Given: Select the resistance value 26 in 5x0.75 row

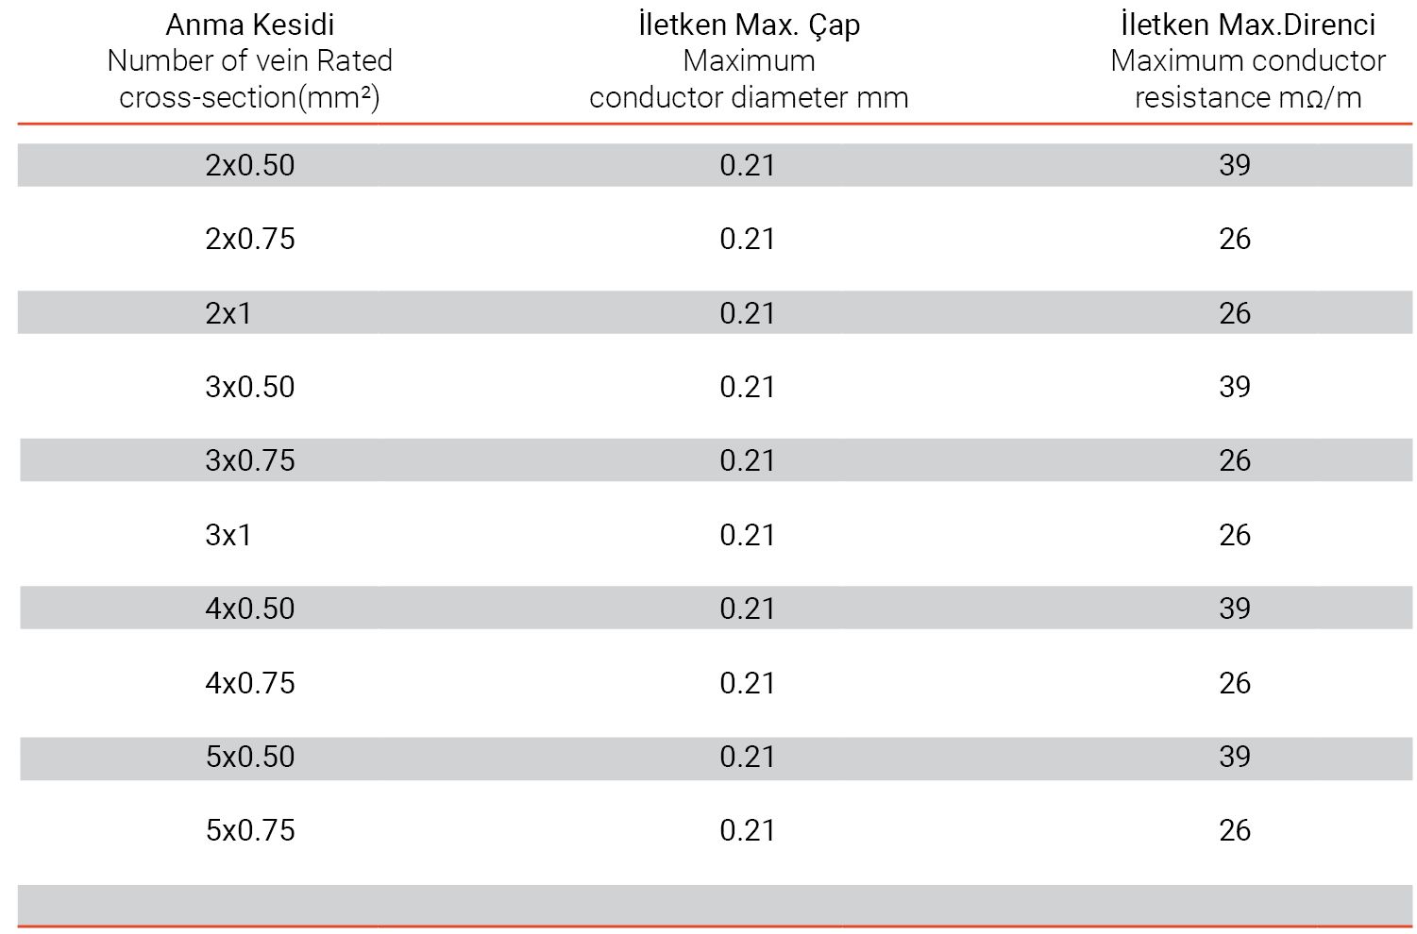Looking at the screenshot, I should [1234, 830].
